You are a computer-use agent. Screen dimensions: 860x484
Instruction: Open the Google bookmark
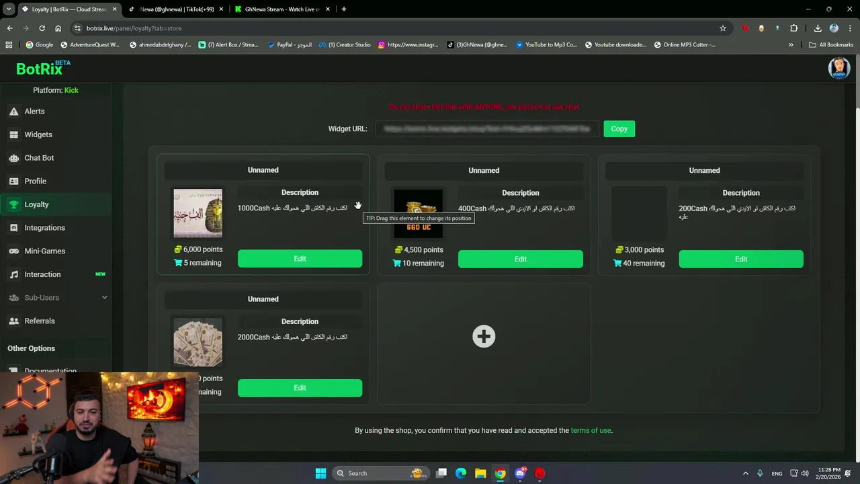click(40, 45)
